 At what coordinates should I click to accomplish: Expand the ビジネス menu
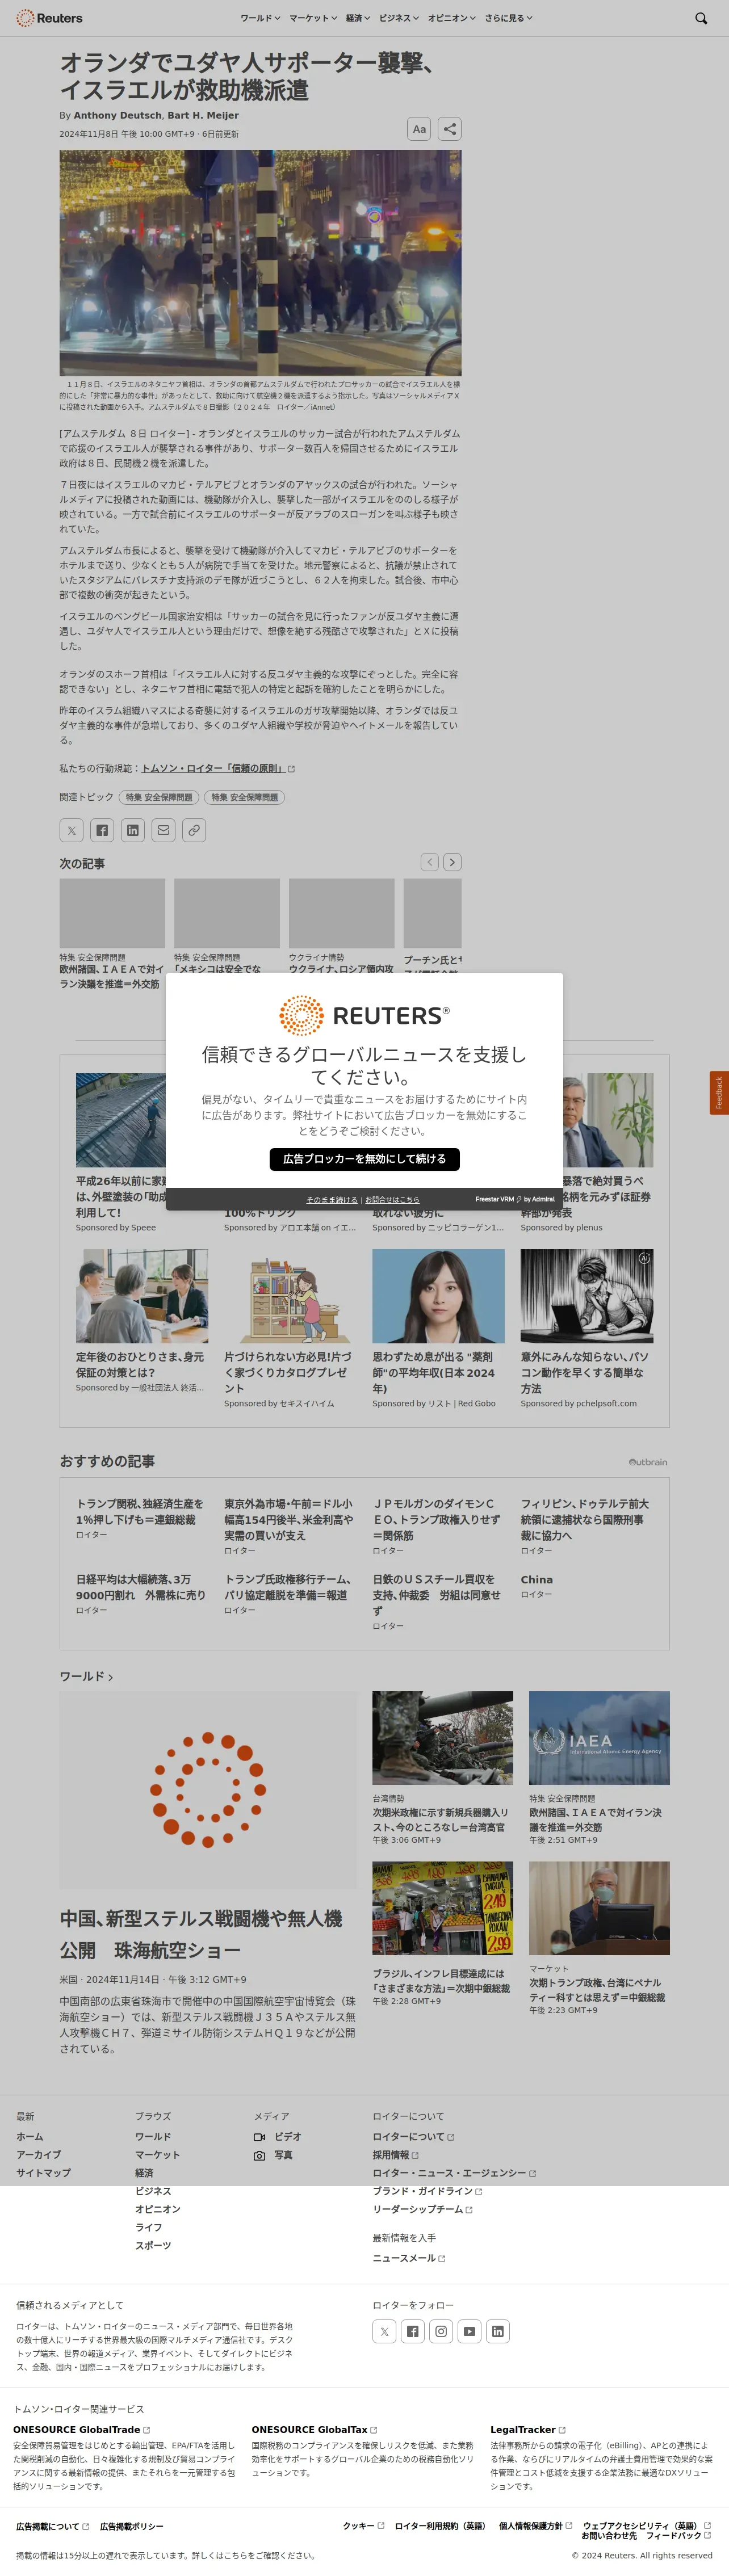[x=398, y=18]
